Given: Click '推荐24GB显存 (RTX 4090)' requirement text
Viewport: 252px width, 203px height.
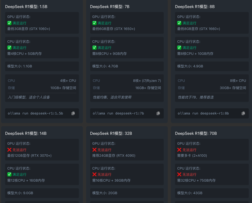Looking at the screenshot, I should point(114,156).
